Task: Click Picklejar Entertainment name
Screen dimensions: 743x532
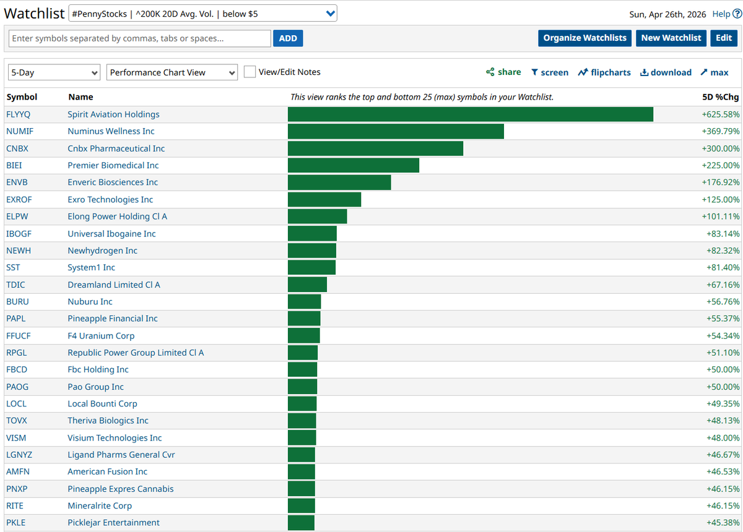Action: click(x=114, y=523)
